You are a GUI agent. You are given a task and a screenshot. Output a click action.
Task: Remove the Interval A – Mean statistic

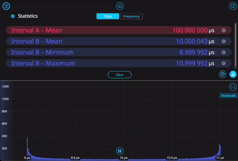[224, 30]
